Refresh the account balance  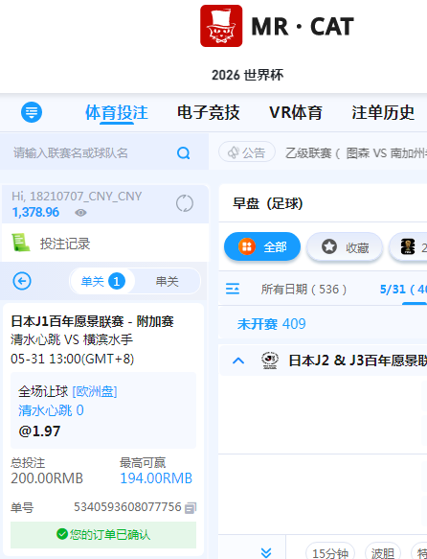point(185,203)
